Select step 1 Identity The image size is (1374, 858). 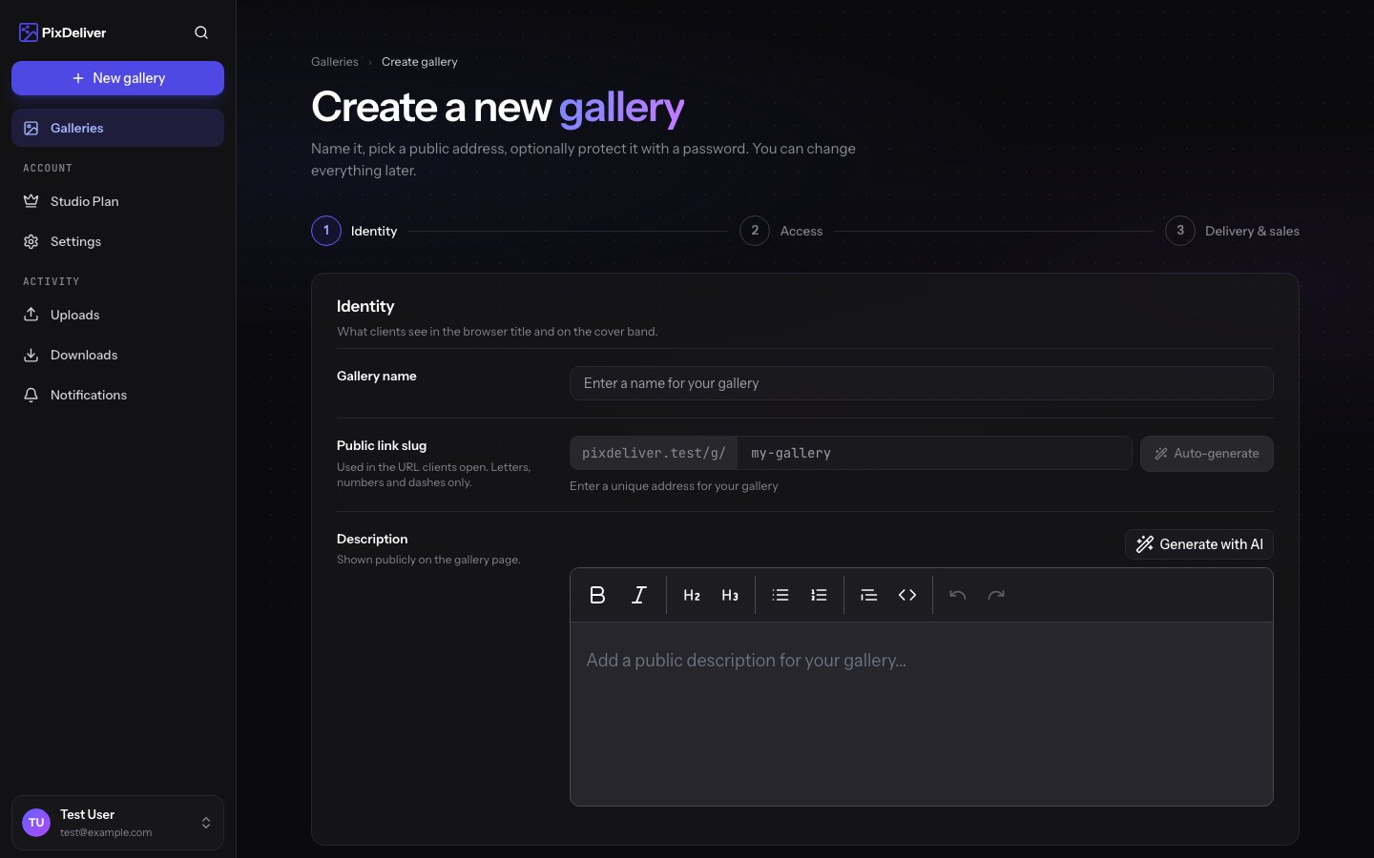point(354,231)
